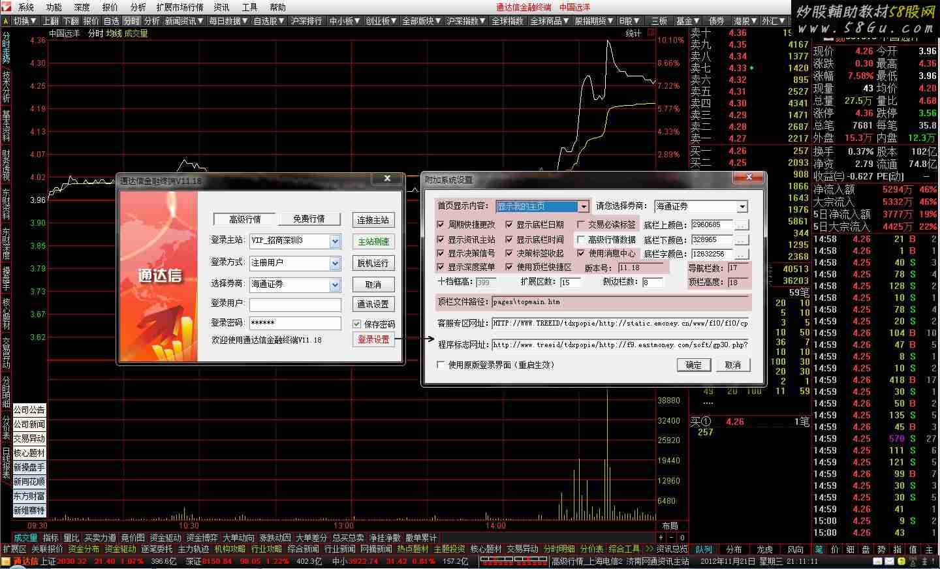Click 登录设置 button
This screenshot has width=940, height=569.
[x=373, y=339]
